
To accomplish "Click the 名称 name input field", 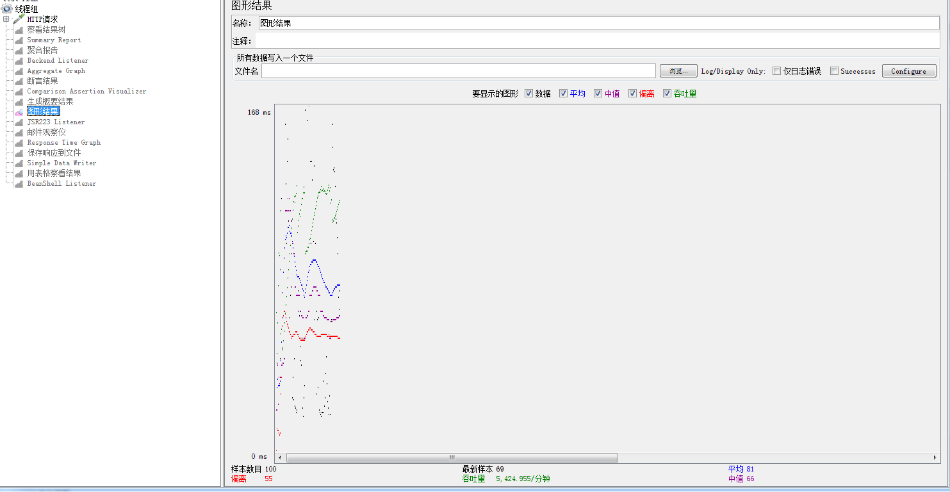I will (599, 23).
